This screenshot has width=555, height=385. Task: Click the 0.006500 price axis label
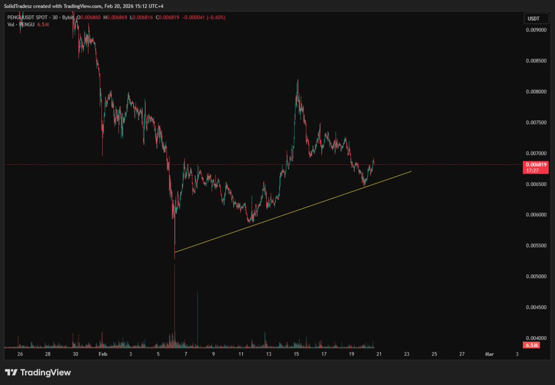coord(537,184)
